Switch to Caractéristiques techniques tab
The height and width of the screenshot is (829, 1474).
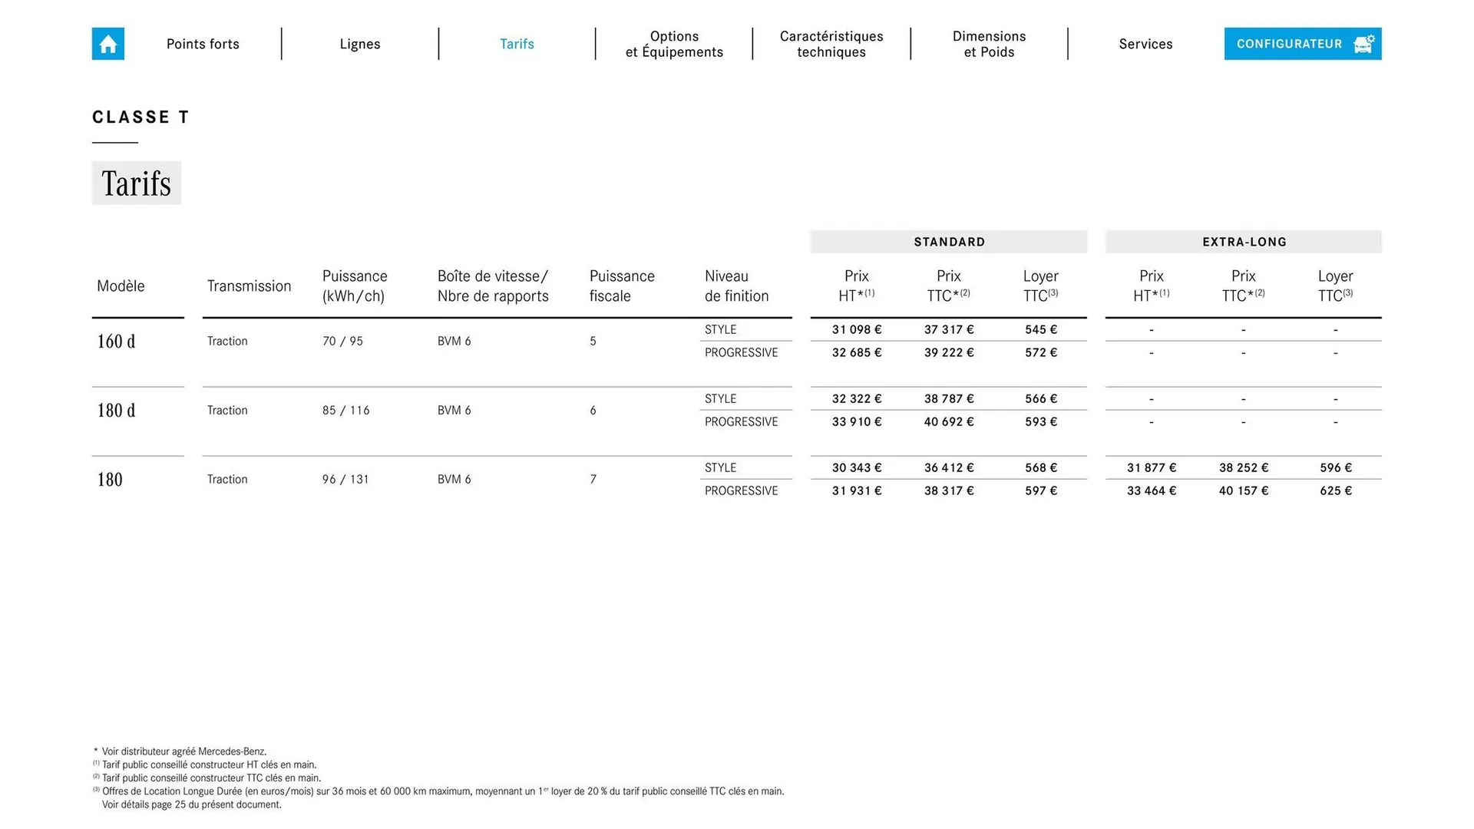point(831,44)
